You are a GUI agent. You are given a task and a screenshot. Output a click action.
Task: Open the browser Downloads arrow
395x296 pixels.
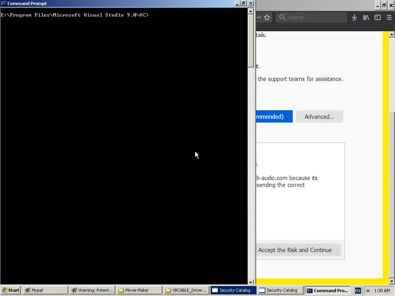354,18
